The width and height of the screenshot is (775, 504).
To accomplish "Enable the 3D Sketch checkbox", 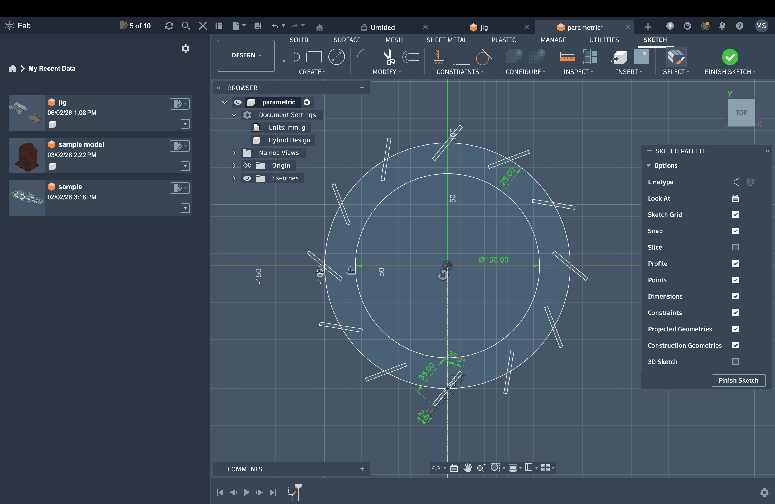I will (735, 362).
